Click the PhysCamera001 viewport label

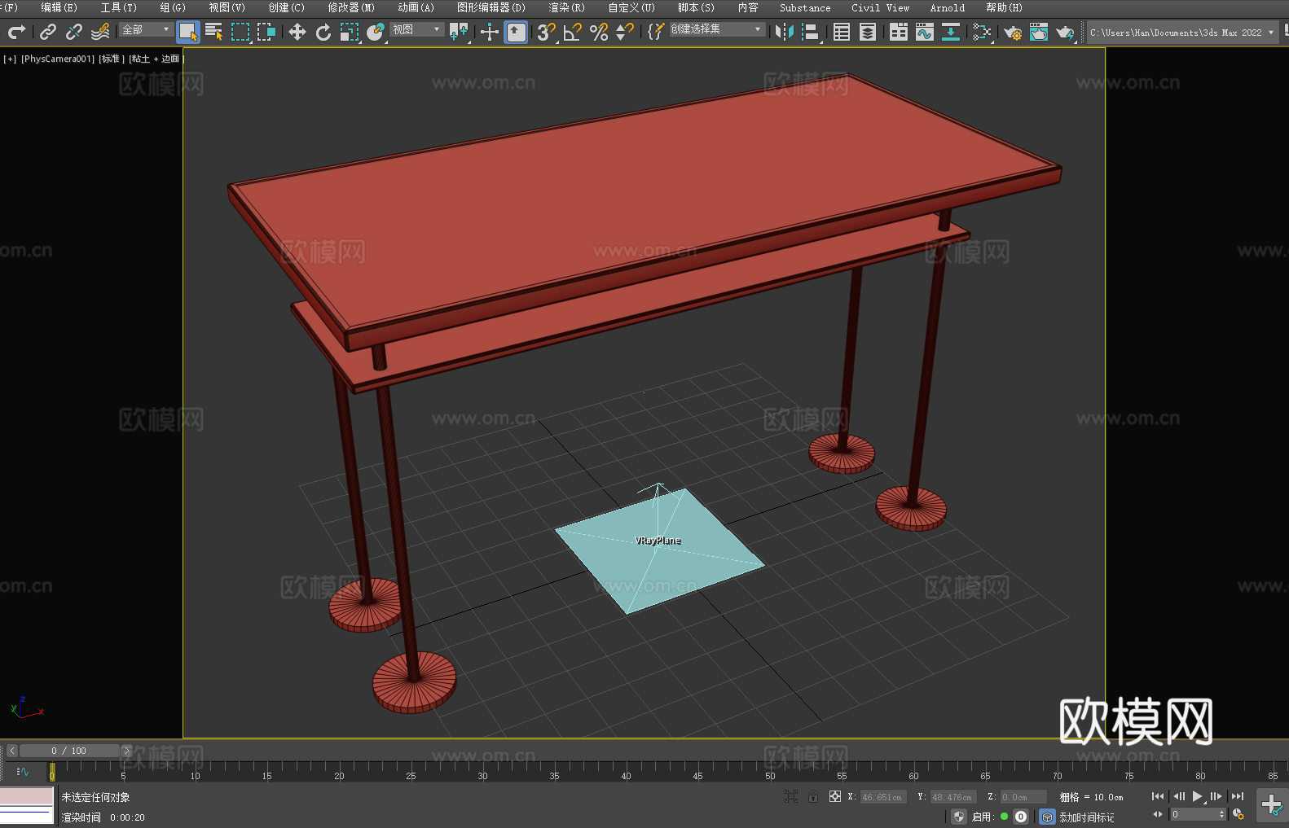point(57,59)
